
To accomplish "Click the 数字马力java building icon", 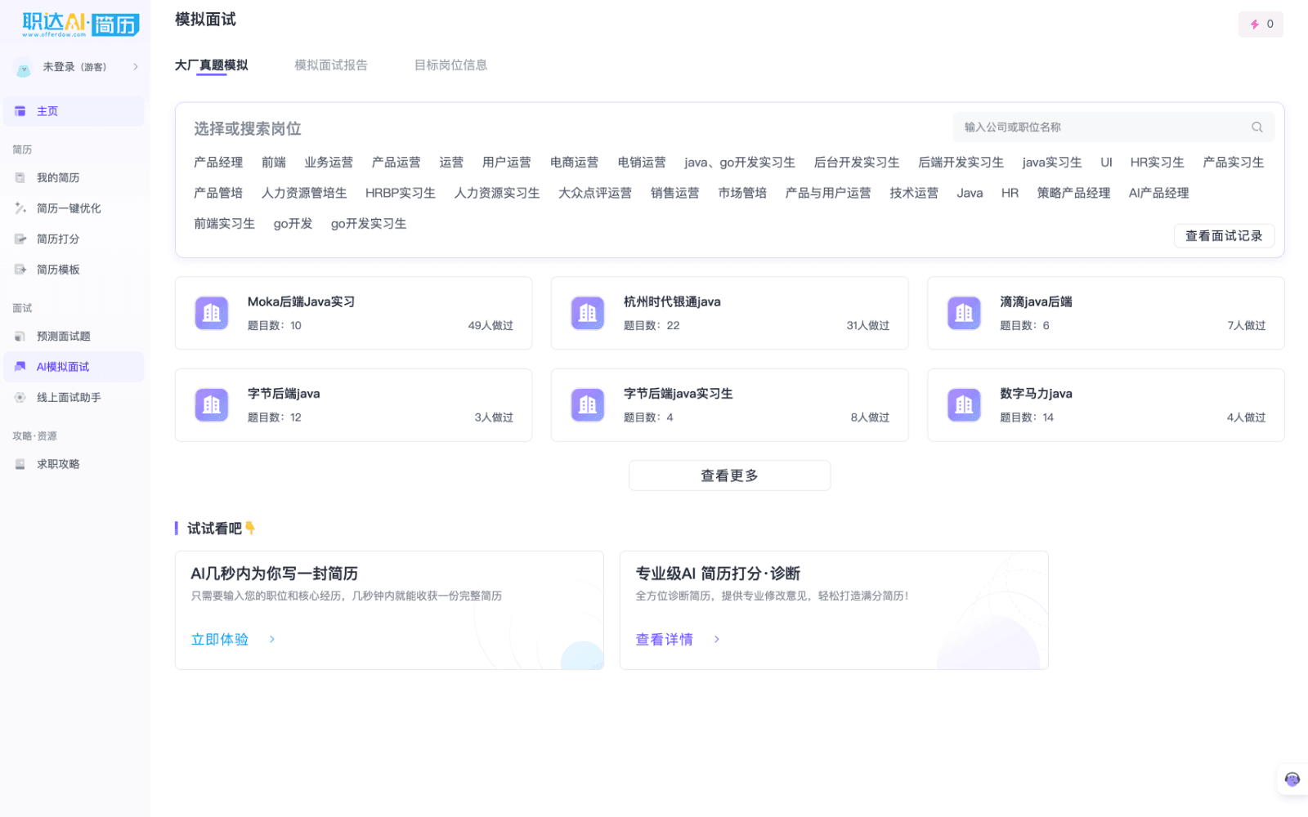I will (x=964, y=404).
